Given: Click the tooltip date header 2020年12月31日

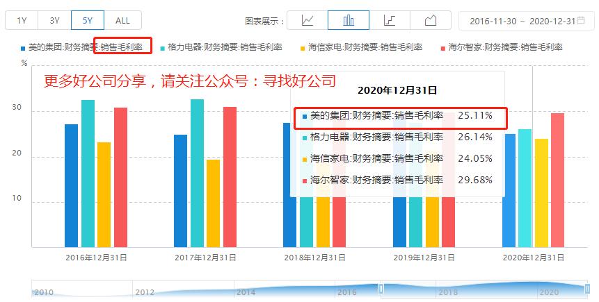Looking at the screenshot, I should tap(397, 90).
